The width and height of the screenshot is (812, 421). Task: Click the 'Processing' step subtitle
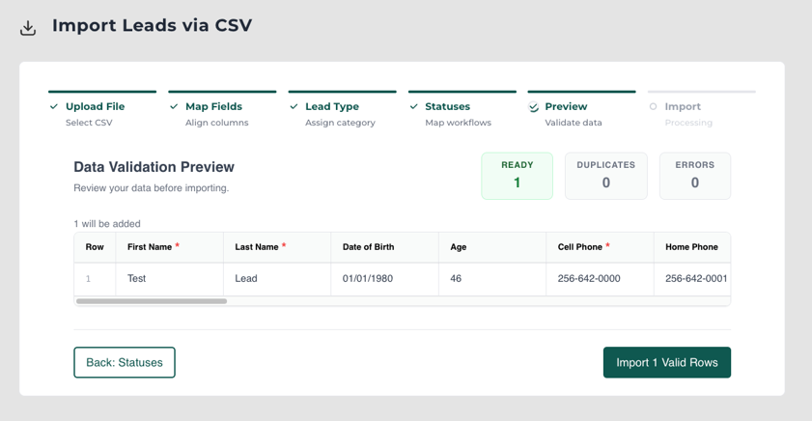pos(688,123)
